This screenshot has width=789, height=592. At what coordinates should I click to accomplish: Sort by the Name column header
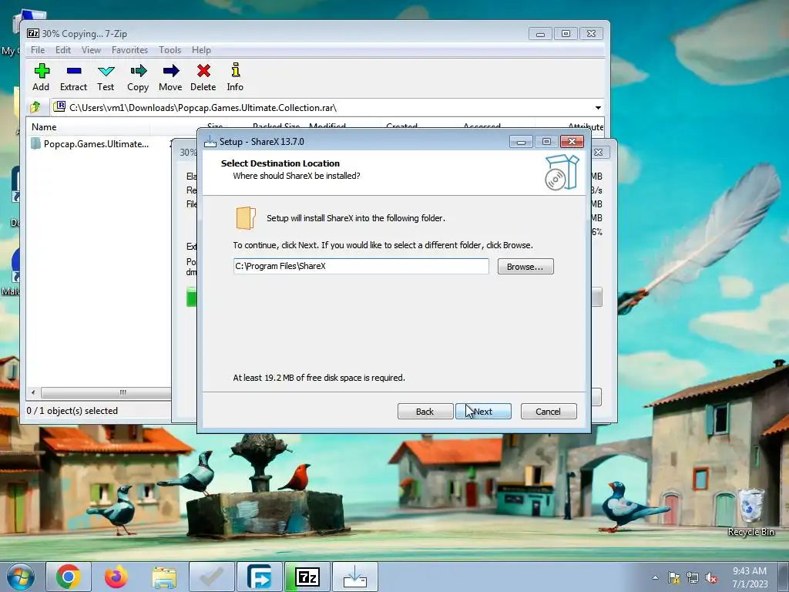click(x=88, y=127)
